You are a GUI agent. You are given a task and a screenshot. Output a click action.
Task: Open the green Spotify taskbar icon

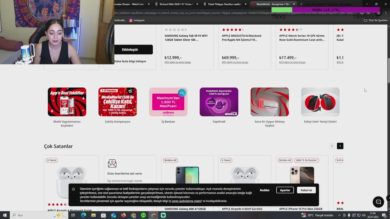[143, 215]
